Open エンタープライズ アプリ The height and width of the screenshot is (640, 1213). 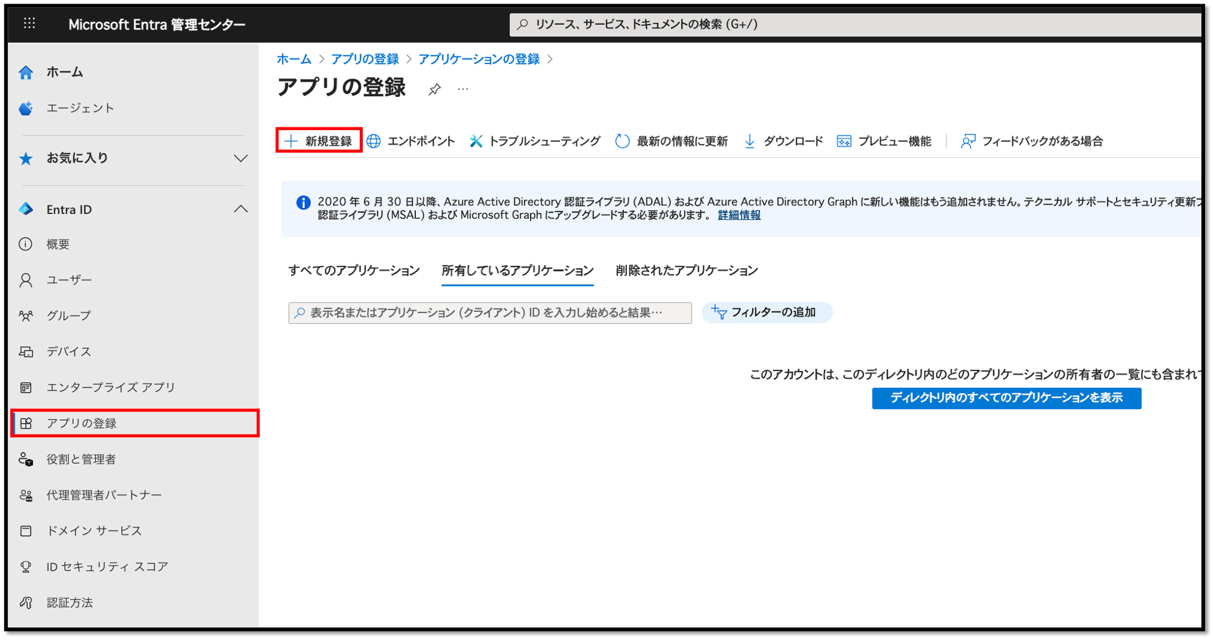110,387
